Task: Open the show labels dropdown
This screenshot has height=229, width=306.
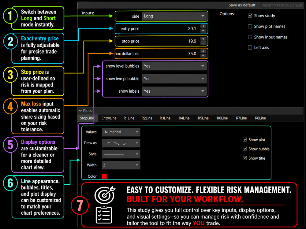Action: 174,91
